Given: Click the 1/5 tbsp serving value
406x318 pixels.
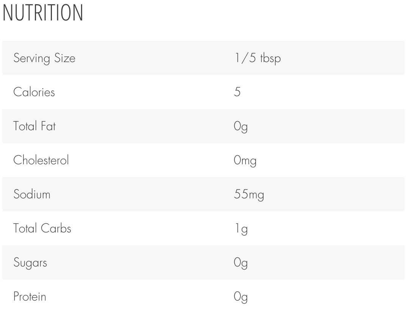Looking at the screenshot, I should [258, 58].
